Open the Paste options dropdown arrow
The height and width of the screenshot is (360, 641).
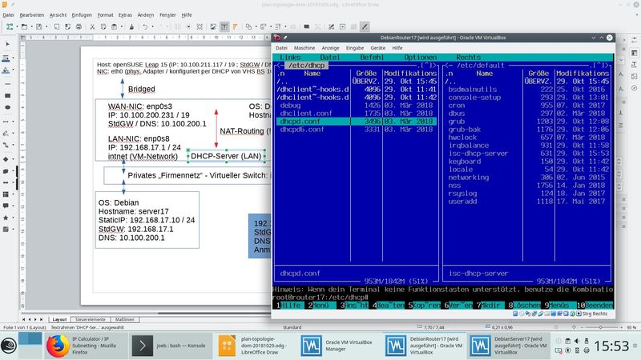(x=122, y=26)
